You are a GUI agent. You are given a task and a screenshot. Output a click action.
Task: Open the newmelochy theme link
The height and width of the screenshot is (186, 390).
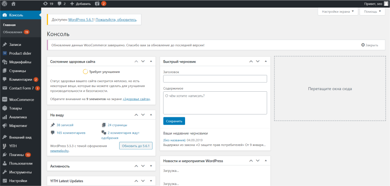(x=60, y=151)
